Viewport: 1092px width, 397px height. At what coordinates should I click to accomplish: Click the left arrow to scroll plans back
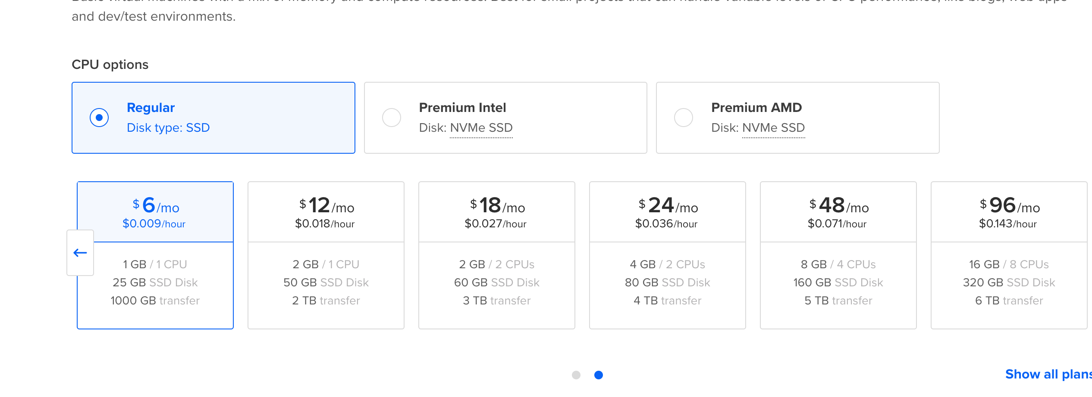[x=80, y=253]
